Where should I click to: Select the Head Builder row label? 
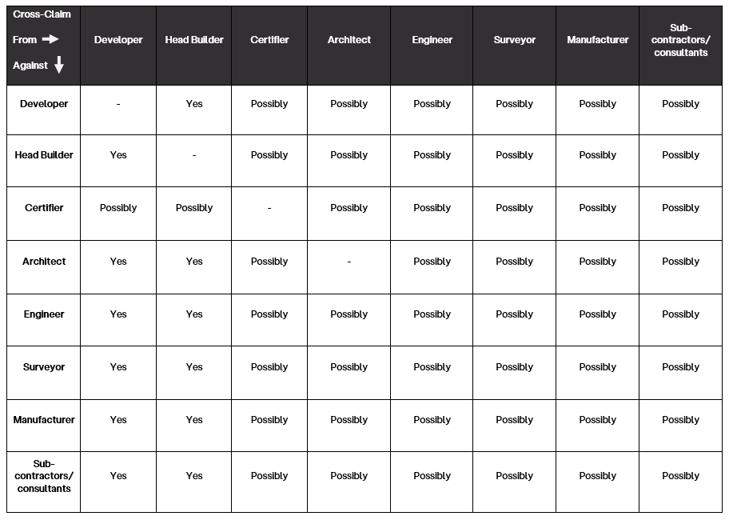44,155
